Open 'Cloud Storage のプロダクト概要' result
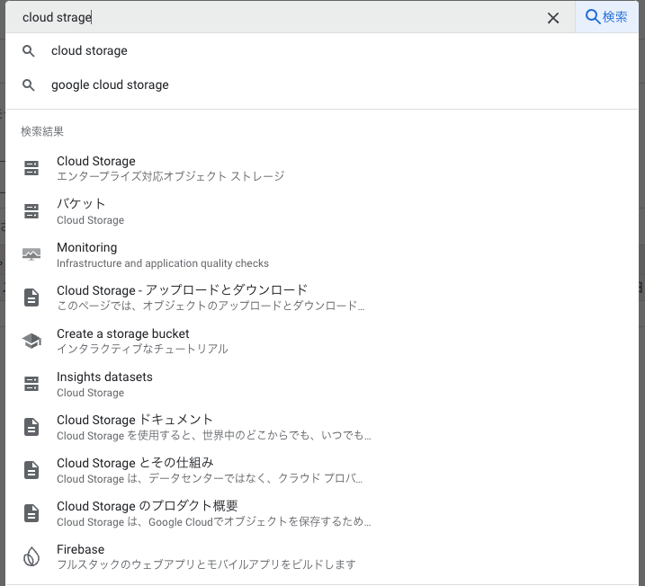This screenshot has width=645, height=586. [322, 514]
